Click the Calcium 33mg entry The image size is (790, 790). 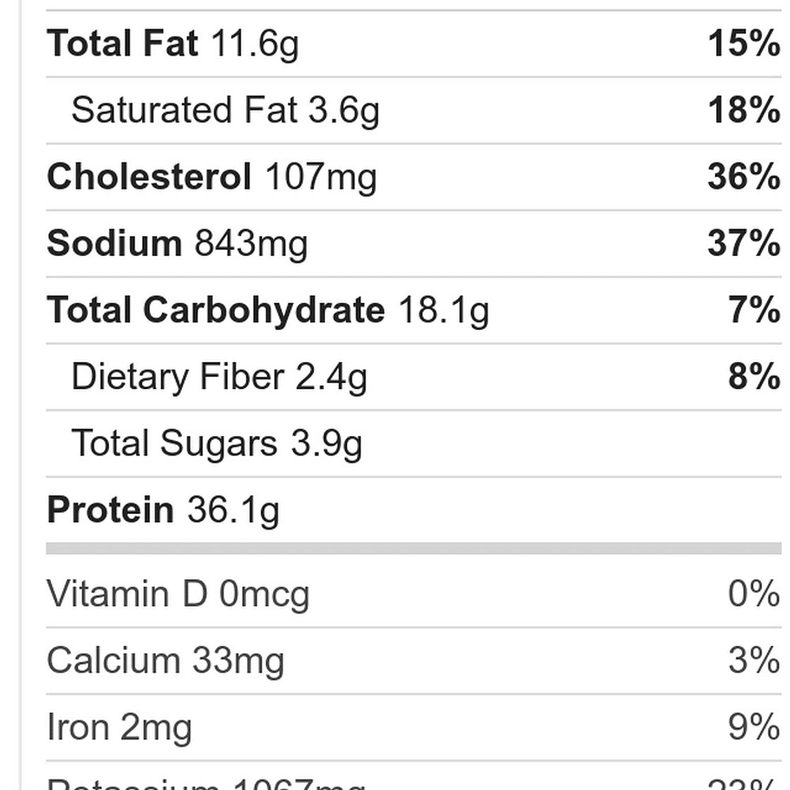[x=165, y=661]
